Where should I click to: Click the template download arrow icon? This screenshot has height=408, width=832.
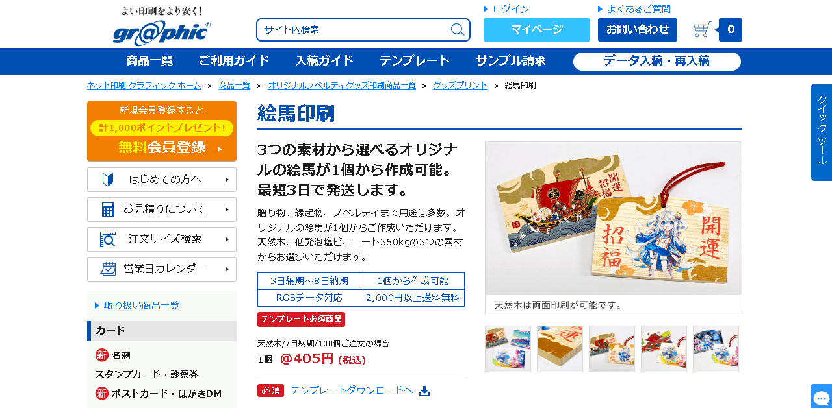coord(424,391)
